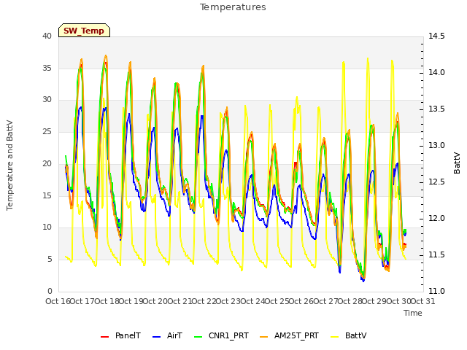Toggle the BattV legend entry
The image size is (467, 350).
point(349,335)
